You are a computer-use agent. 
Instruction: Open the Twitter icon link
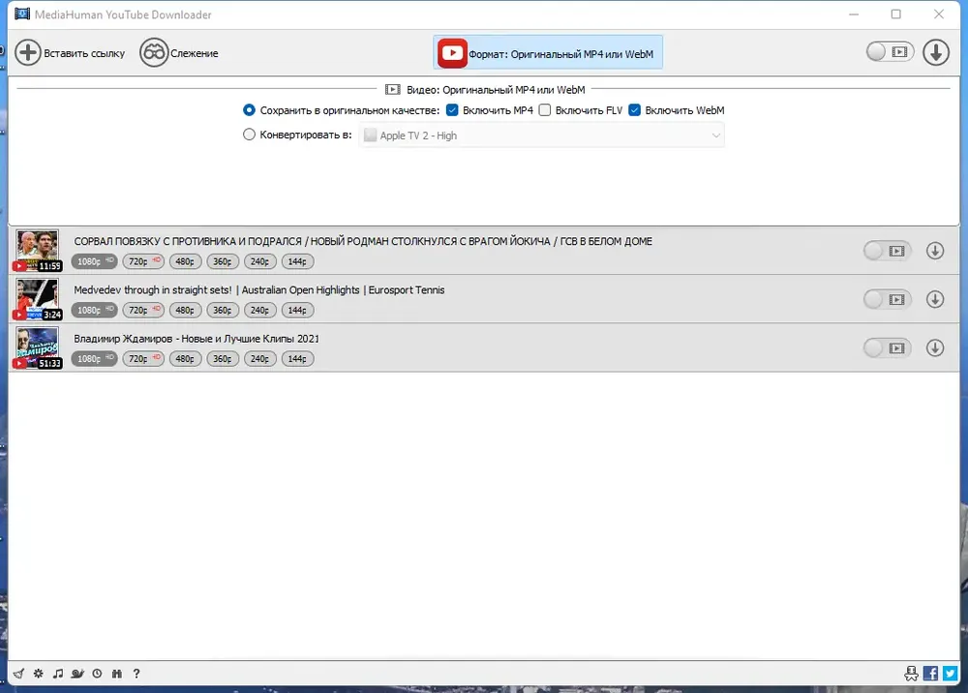tap(950, 674)
